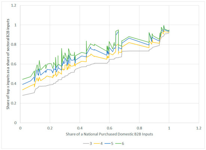
Task: Click the x-axis title Share of a National Purchased Domestic B2B Inputs
Action: (x=109, y=134)
